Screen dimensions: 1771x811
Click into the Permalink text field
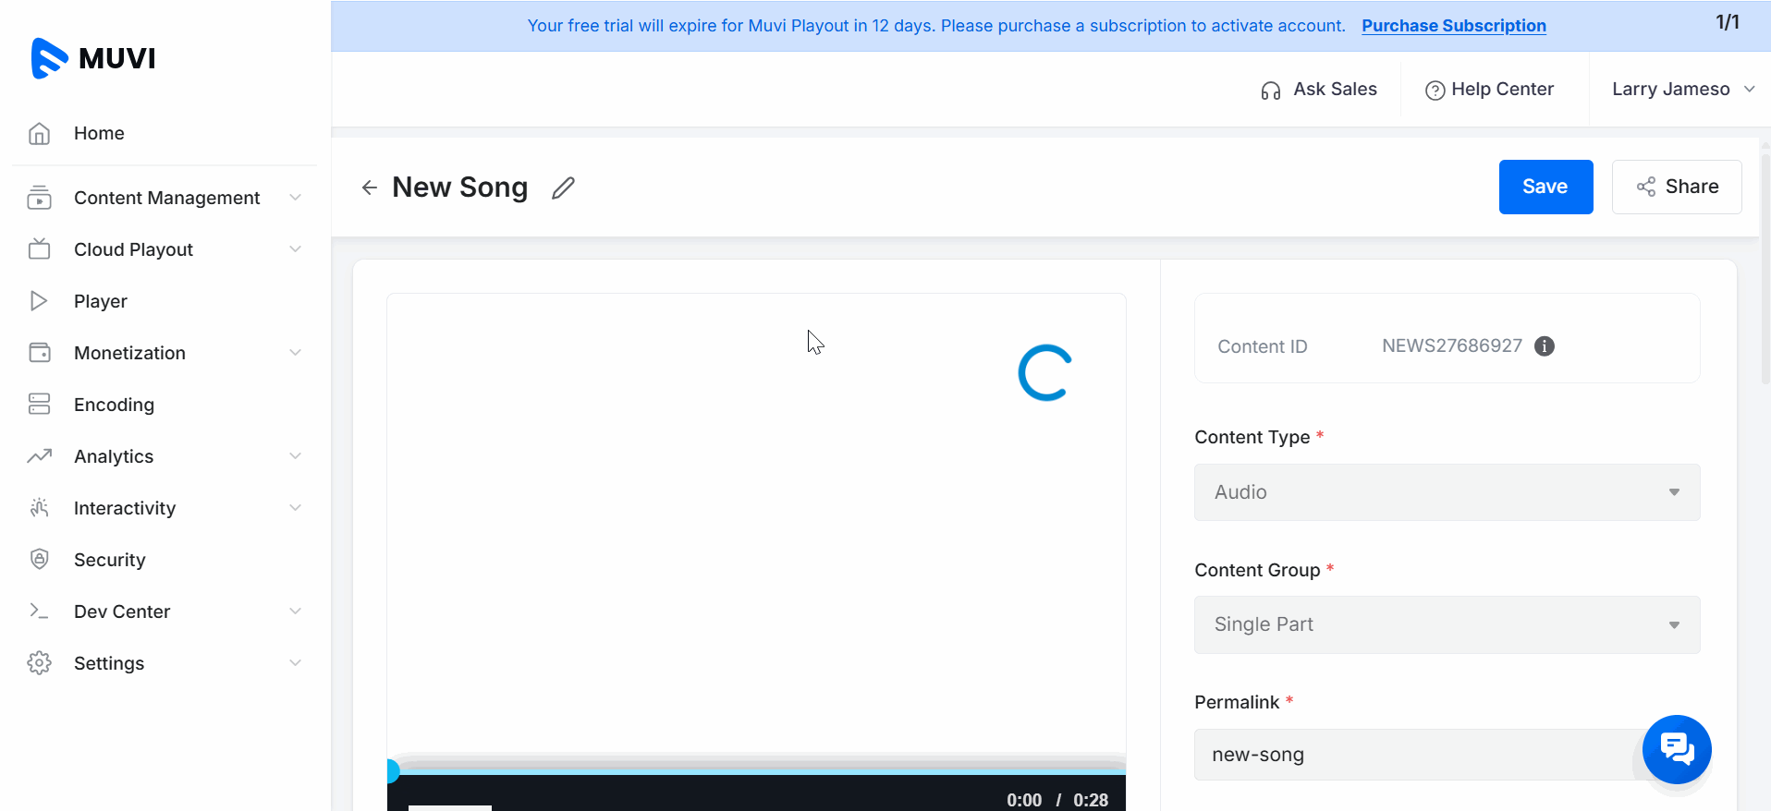pyautogui.click(x=1414, y=755)
